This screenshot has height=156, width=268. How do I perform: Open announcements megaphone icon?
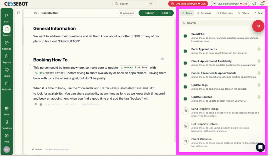click(254, 4)
